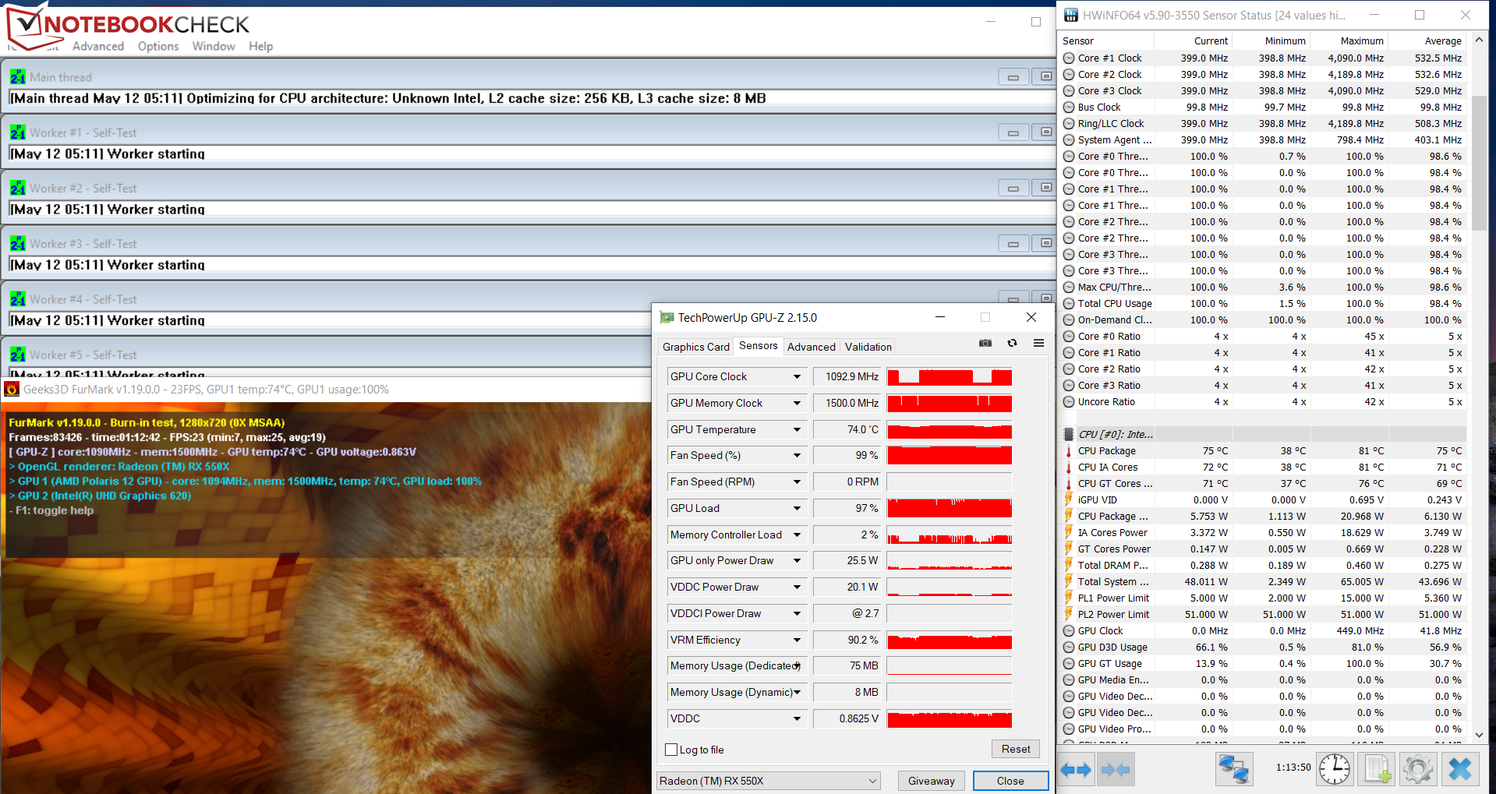Image resolution: width=1496 pixels, height=794 pixels.
Task: Click the GPU Load history graph
Action: pos(950,509)
